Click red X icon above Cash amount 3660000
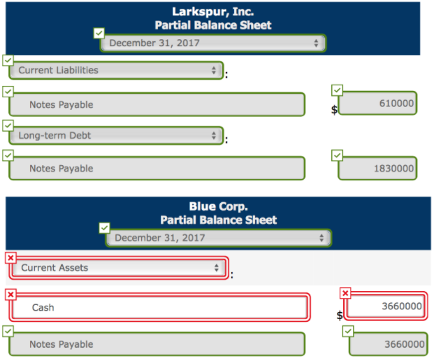Image resolution: width=434 pixels, height=361 pixels. [x=345, y=293]
